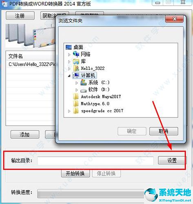Screen dimensions: 193x204
Task: Expand the 系统 (C:) drive node
Action: tap(77, 83)
